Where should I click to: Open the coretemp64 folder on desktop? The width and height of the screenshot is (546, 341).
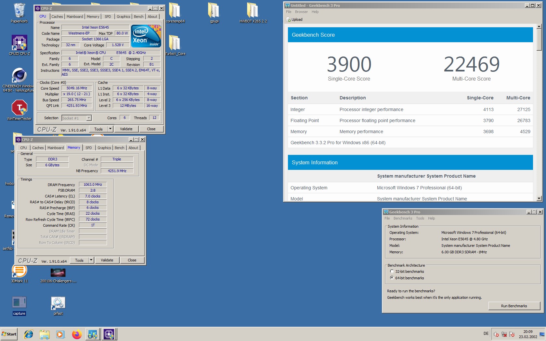pyautogui.click(x=175, y=13)
